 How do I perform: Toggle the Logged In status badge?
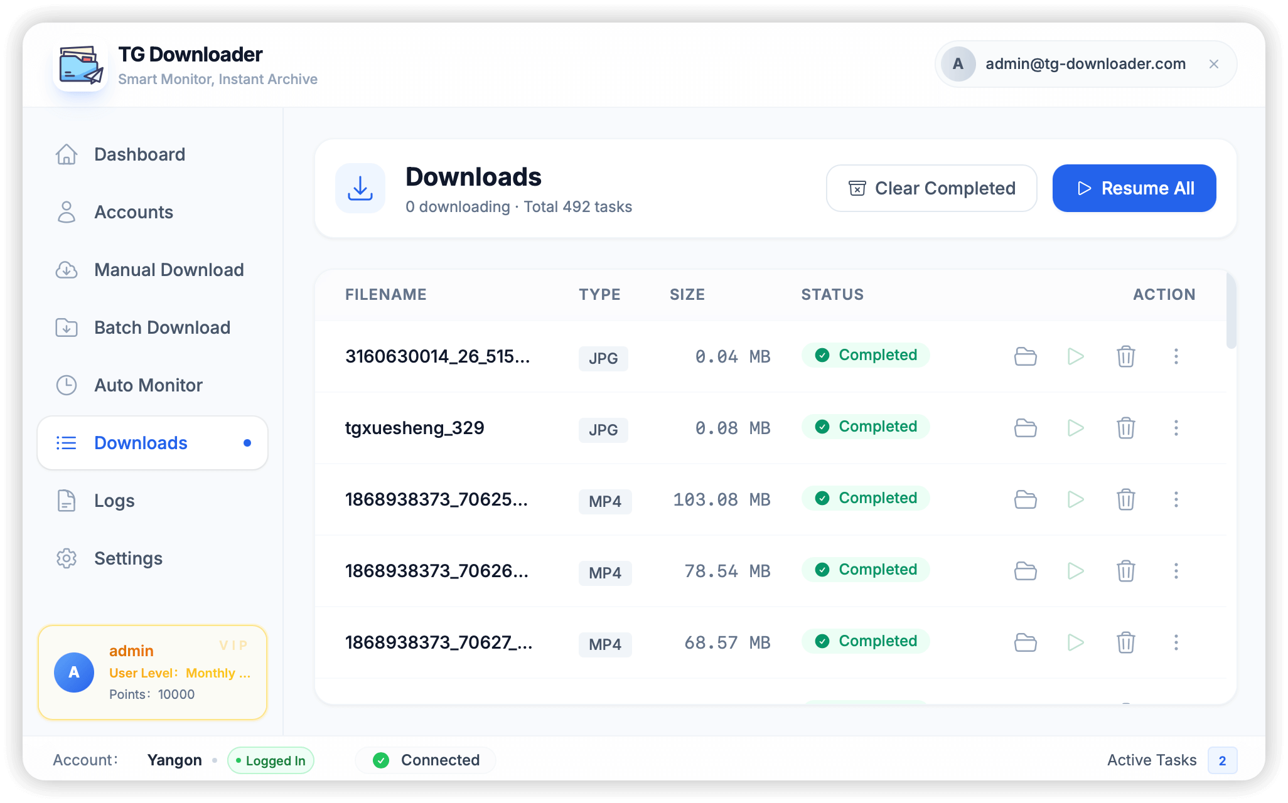pyautogui.click(x=271, y=760)
